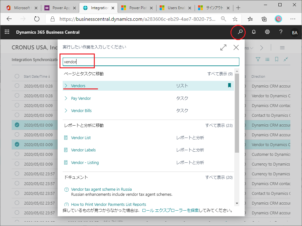Click the browser address bar URL
Viewport: 302px width, 226px height.
click(x=137, y=19)
